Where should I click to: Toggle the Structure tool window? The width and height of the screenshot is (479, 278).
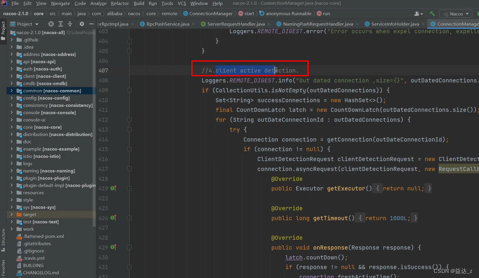click(x=3, y=240)
